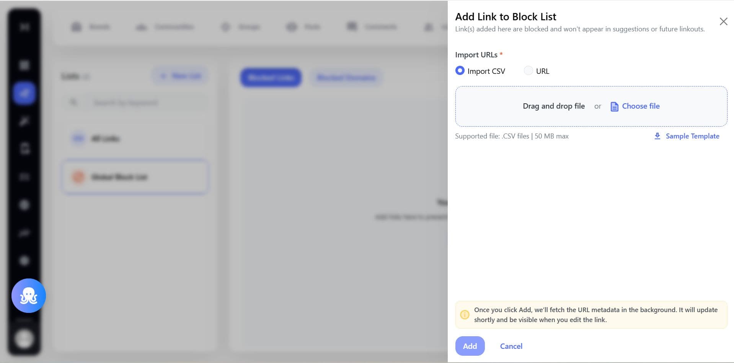This screenshot has height=363, width=734.
Task: Click the file icon next to Choose file
Action: (614, 106)
